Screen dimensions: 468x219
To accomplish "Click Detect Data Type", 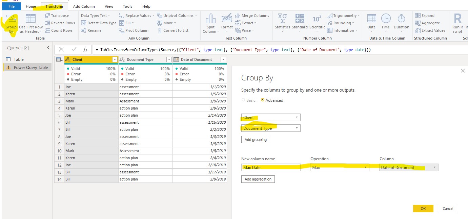I will pos(99,23).
